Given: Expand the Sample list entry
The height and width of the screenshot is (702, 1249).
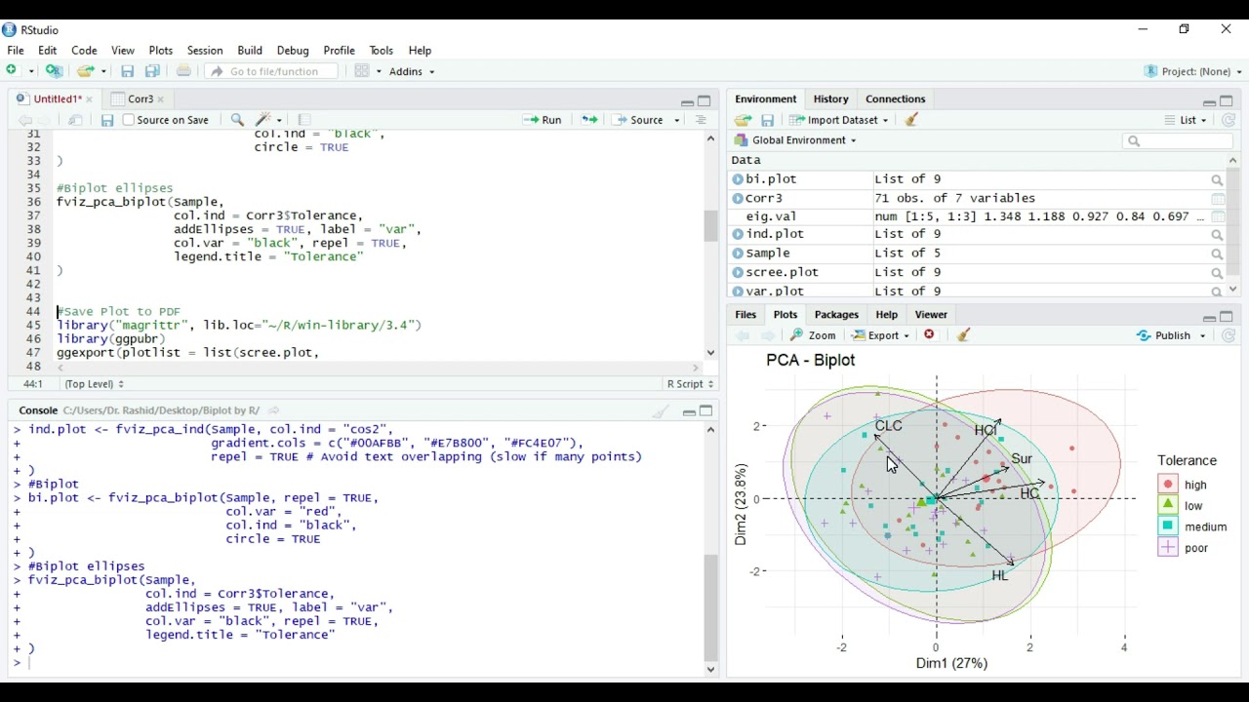Looking at the screenshot, I should tap(738, 253).
